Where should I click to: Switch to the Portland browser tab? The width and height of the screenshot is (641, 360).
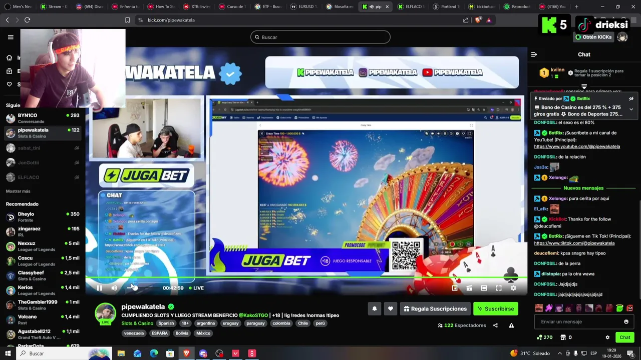[x=447, y=6]
